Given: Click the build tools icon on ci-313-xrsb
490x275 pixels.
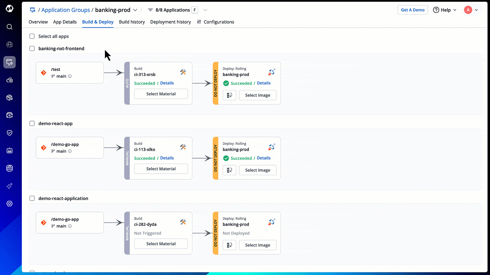Looking at the screenshot, I should [183, 72].
